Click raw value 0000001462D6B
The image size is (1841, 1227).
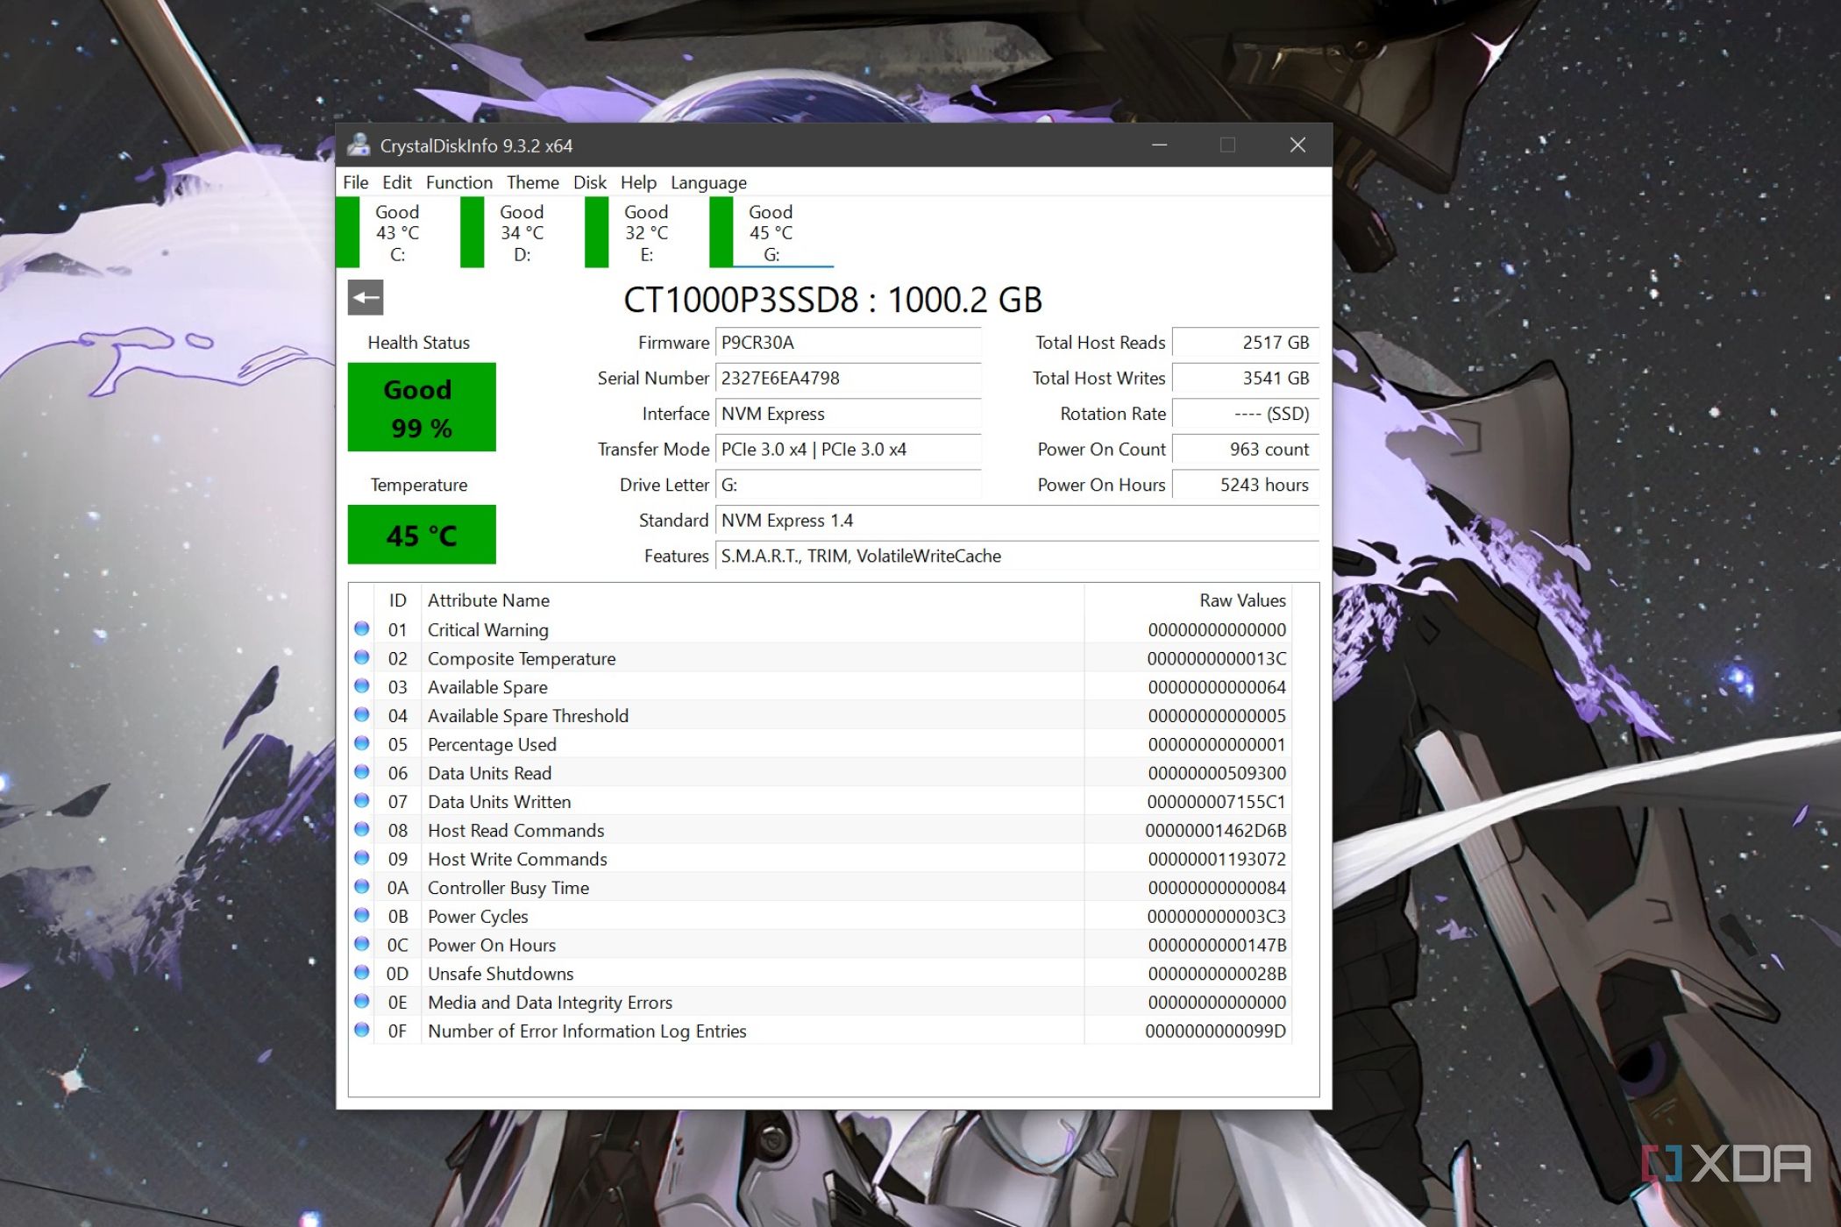[1215, 830]
